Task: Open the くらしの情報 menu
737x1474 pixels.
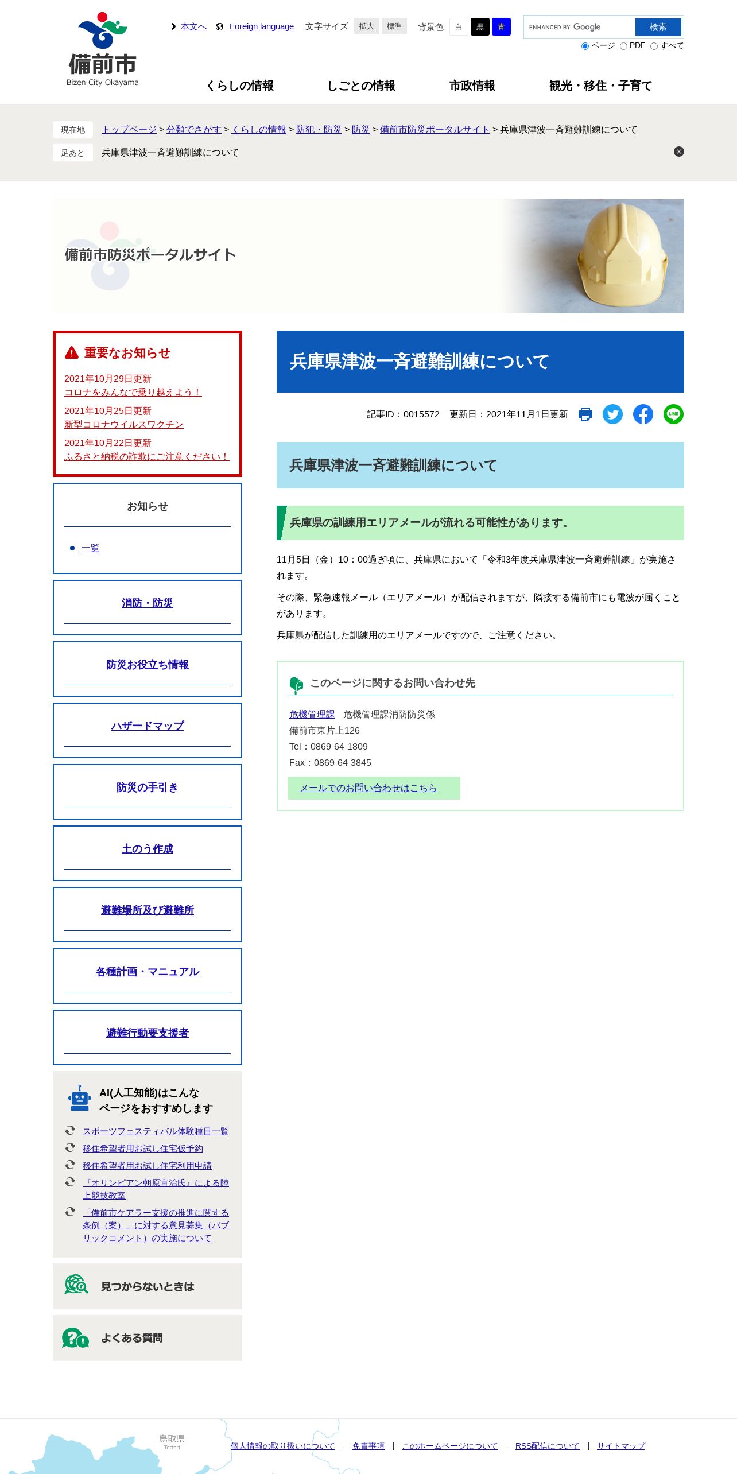Action: coord(239,86)
